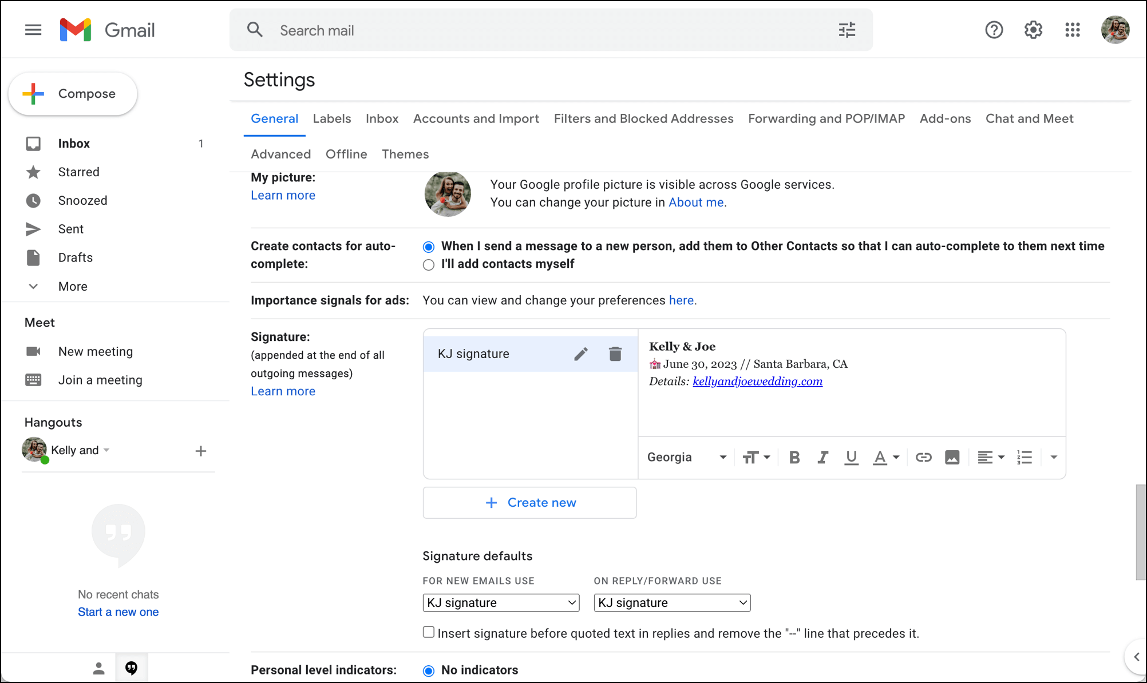
Task: Open Sent mail folder
Action: point(70,229)
